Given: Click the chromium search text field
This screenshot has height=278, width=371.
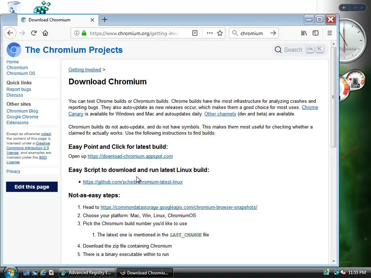Looking at the screenshot, I should [x=251, y=33].
